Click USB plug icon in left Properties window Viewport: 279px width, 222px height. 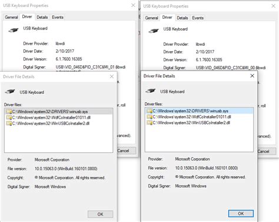click(x=13, y=30)
